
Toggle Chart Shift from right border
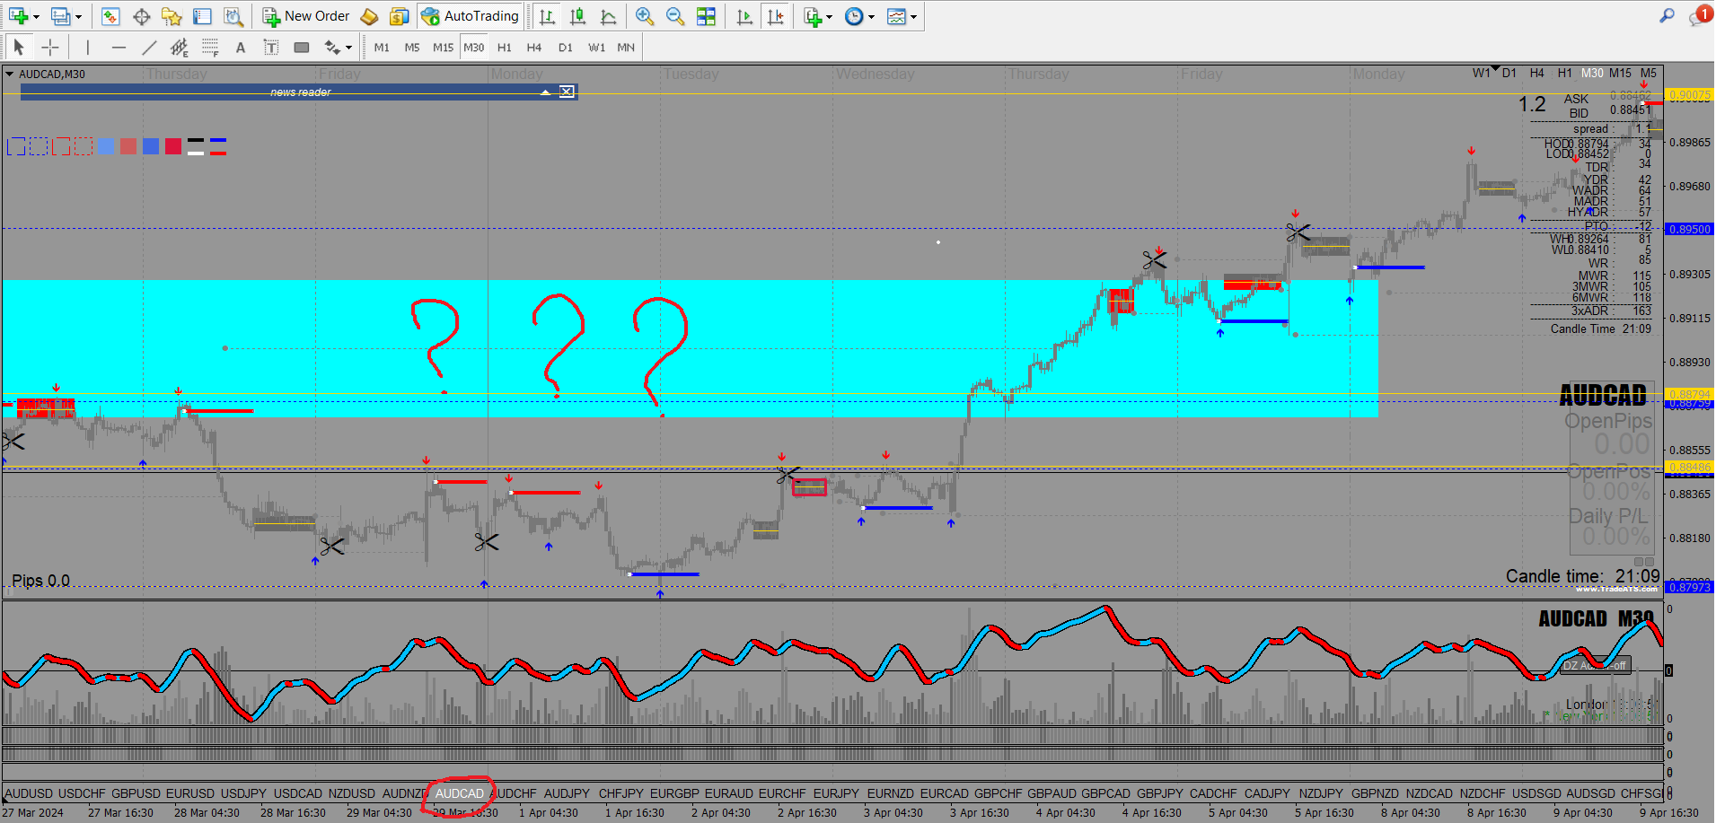[x=776, y=16]
